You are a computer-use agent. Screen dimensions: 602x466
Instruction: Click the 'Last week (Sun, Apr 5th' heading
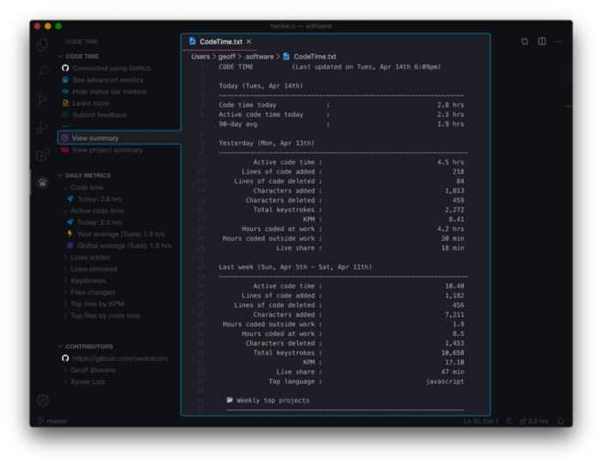coord(295,267)
